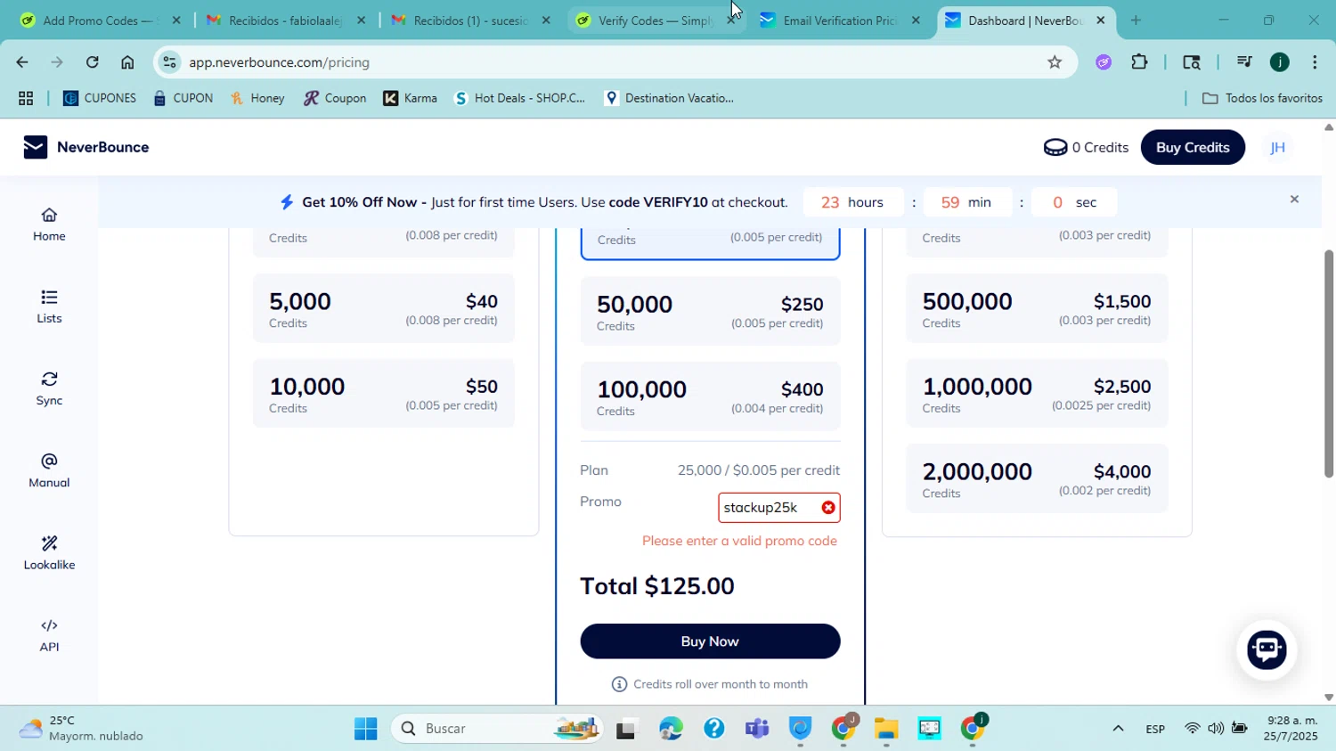Open the Chrome profile avatar

(1280, 61)
